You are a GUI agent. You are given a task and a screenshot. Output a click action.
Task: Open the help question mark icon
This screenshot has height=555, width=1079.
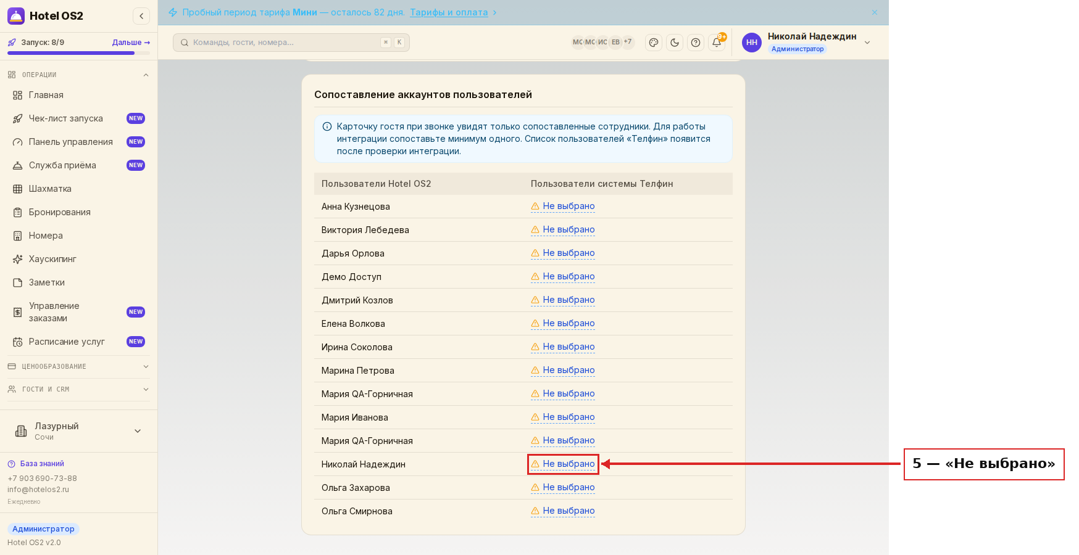[696, 43]
